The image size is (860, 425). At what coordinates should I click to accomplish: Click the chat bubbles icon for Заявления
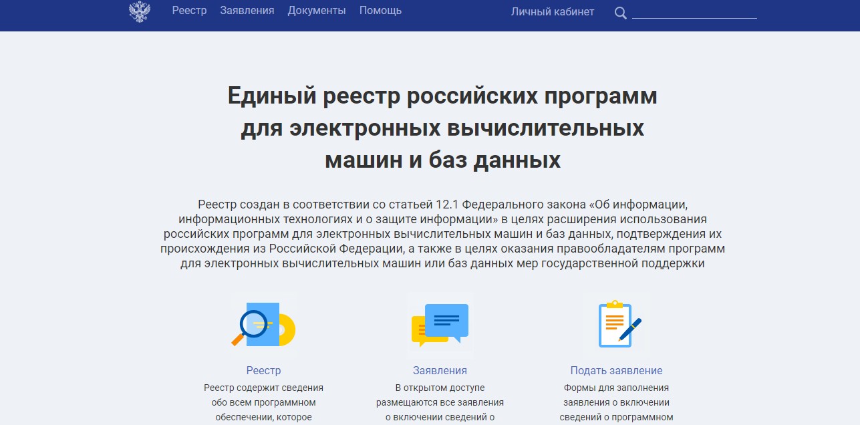[x=440, y=325]
